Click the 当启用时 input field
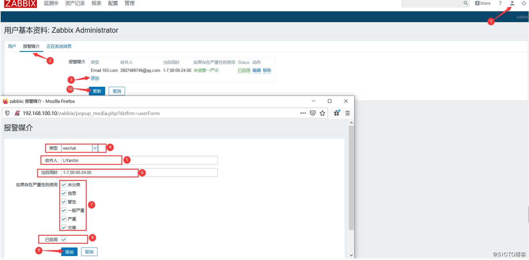Screen dimensions: 529x260 tap(139, 173)
